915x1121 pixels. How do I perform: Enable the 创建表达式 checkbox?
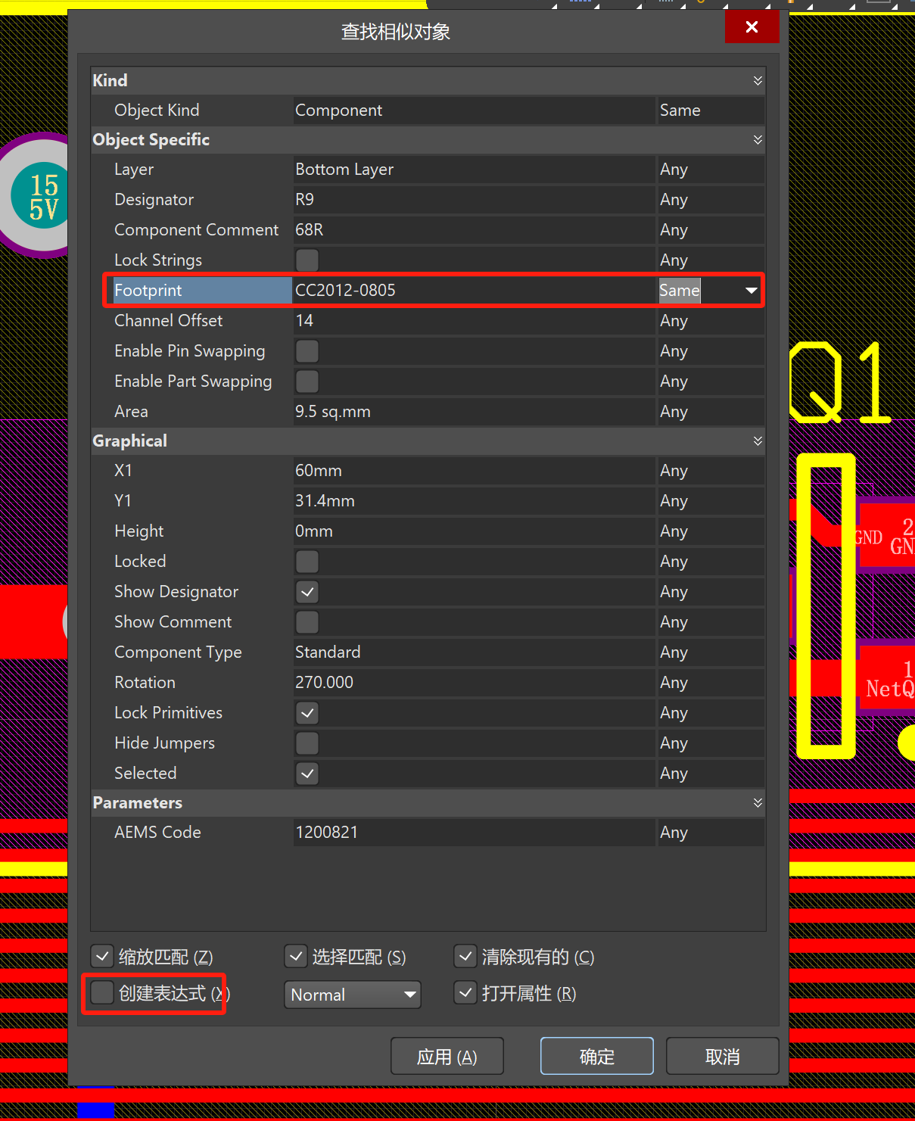102,992
